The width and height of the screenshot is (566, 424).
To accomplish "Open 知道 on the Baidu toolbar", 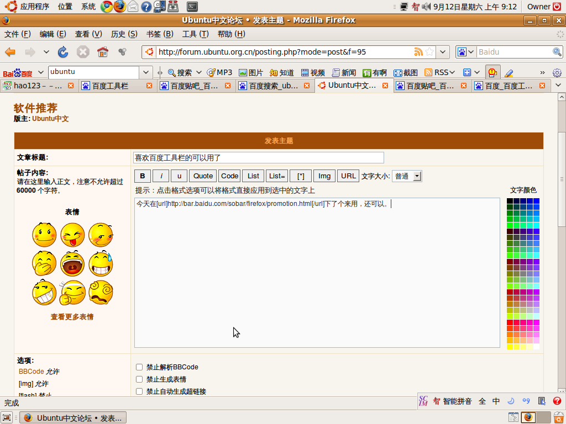I will (x=282, y=72).
